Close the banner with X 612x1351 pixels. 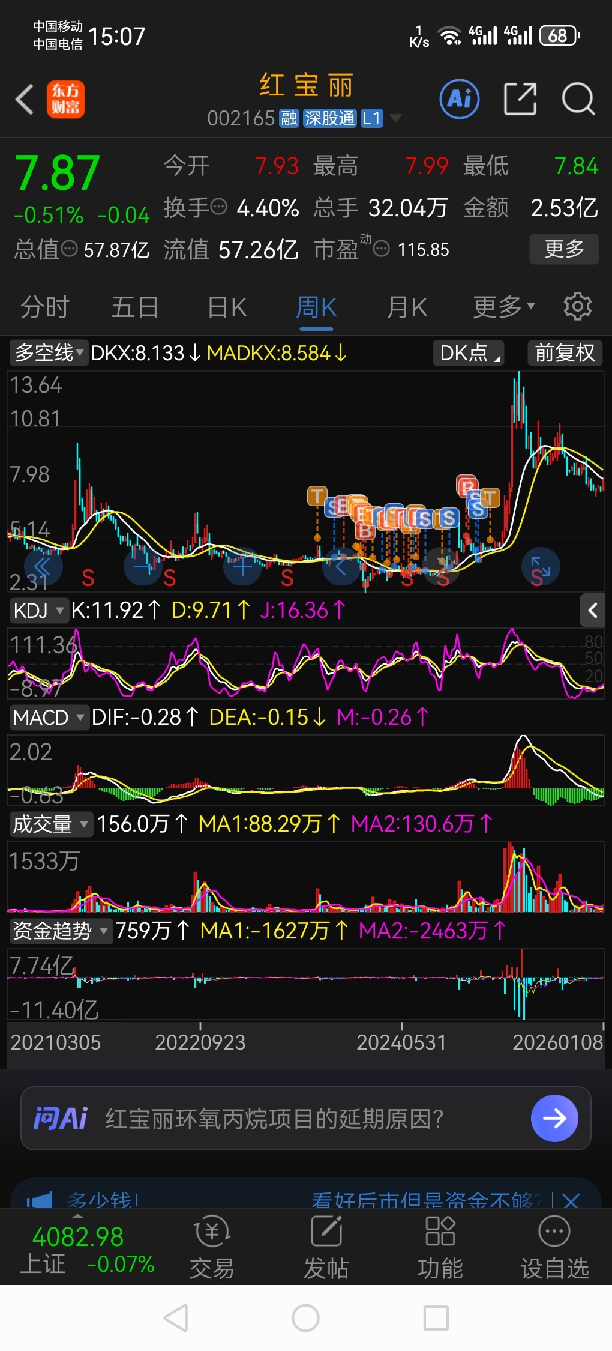click(x=571, y=1200)
